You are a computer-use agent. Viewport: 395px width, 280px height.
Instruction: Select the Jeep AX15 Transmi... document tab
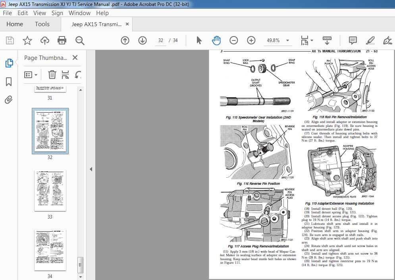point(96,24)
